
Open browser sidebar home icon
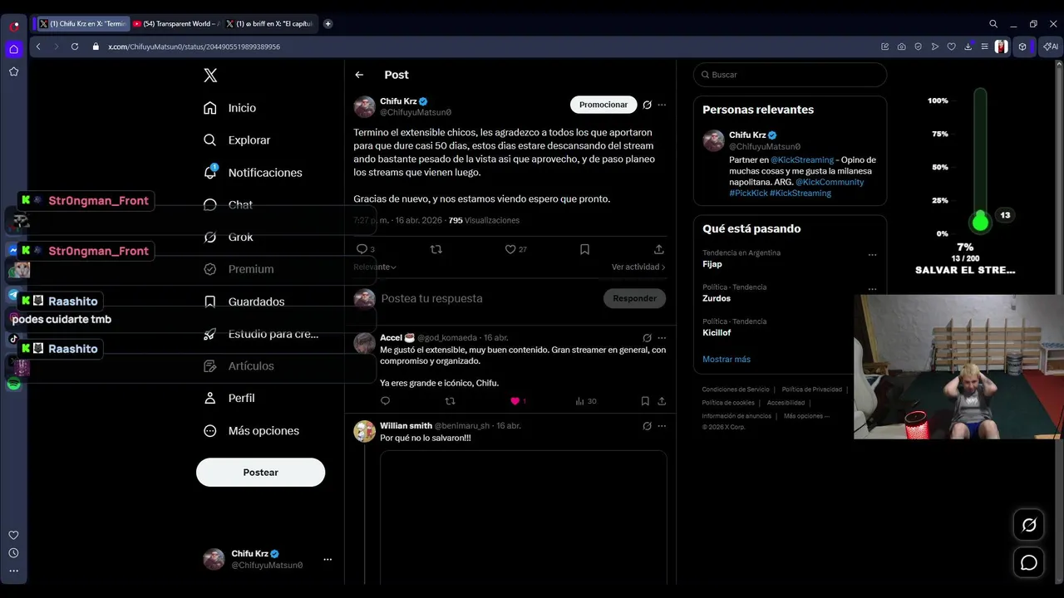click(13, 49)
